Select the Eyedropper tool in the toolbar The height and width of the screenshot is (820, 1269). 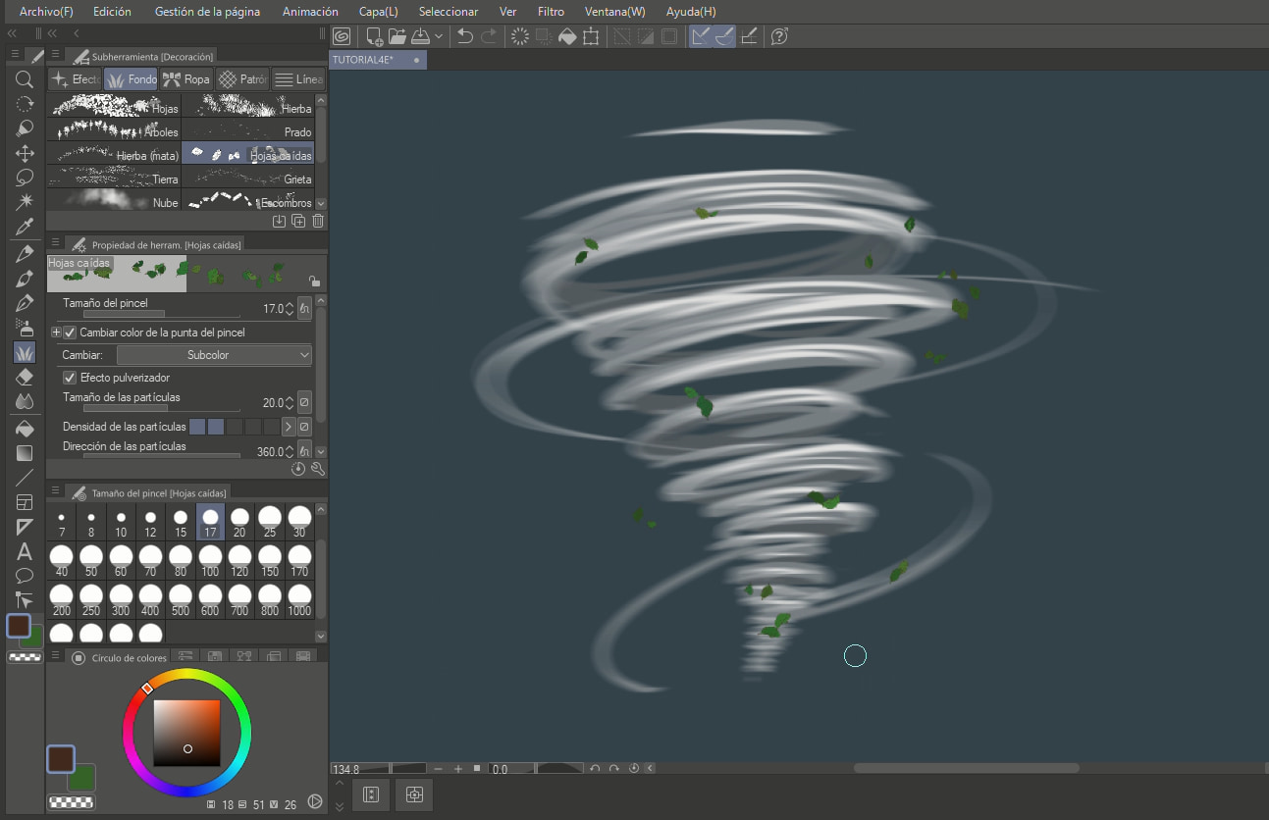[25, 228]
